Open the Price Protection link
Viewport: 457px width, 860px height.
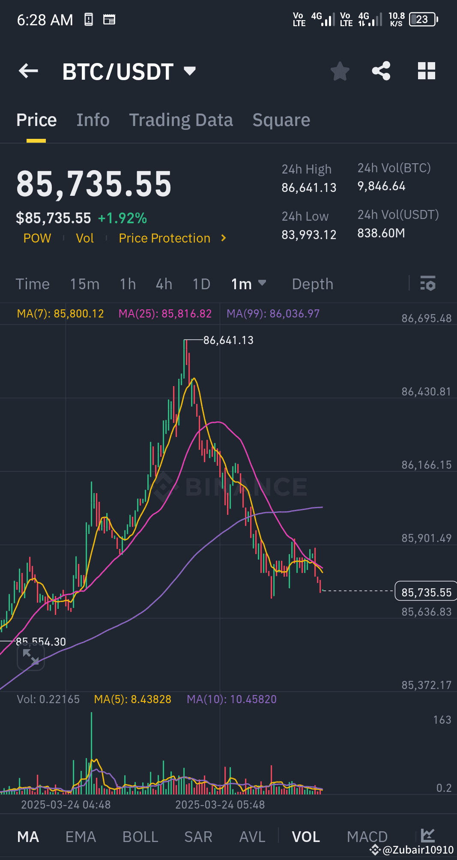(x=164, y=238)
